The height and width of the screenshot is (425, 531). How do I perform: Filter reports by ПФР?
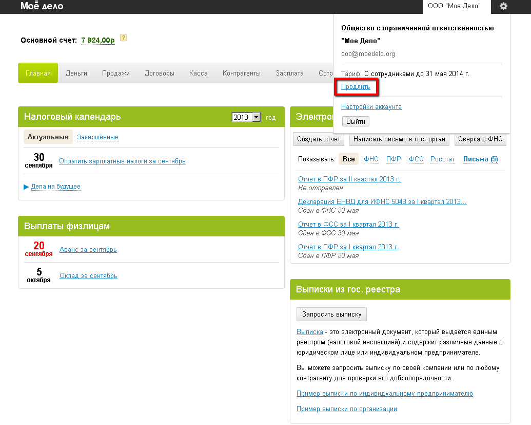click(394, 159)
